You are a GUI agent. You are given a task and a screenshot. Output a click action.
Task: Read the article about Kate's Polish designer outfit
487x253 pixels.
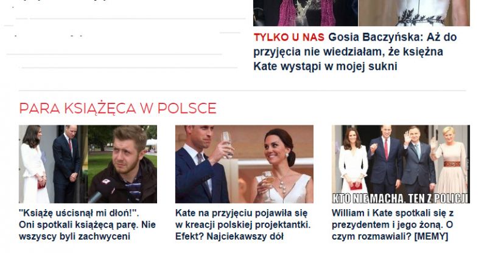[243, 225]
